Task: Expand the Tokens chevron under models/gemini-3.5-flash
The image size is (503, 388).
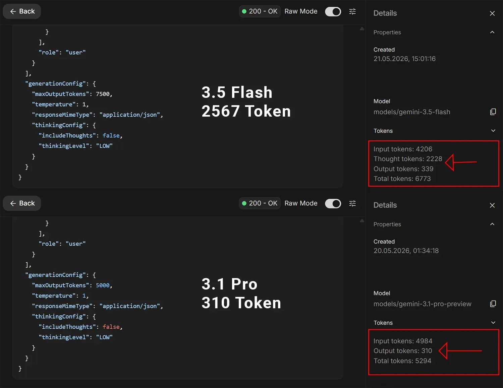Action: [x=493, y=131]
